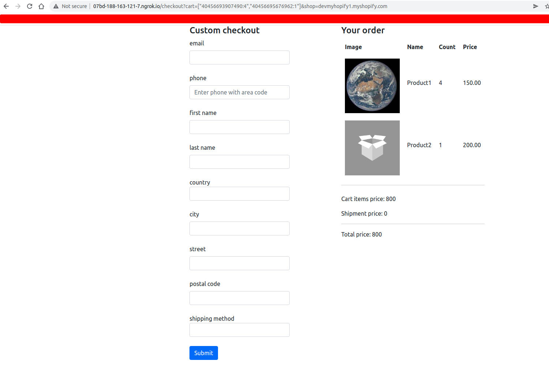Submit the custom checkout form
This screenshot has height=372, width=549.
click(x=204, y=353)
